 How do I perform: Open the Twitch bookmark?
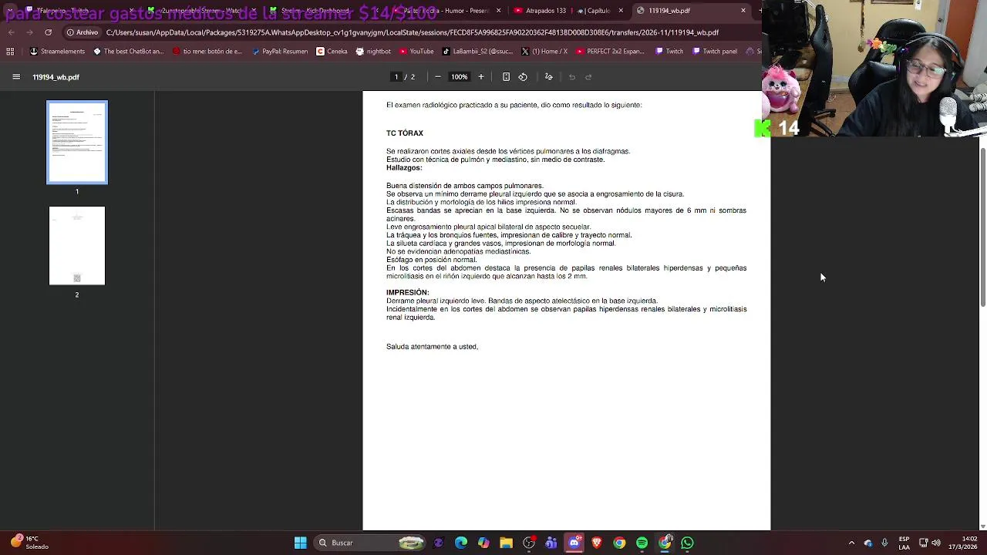[669, 52]
